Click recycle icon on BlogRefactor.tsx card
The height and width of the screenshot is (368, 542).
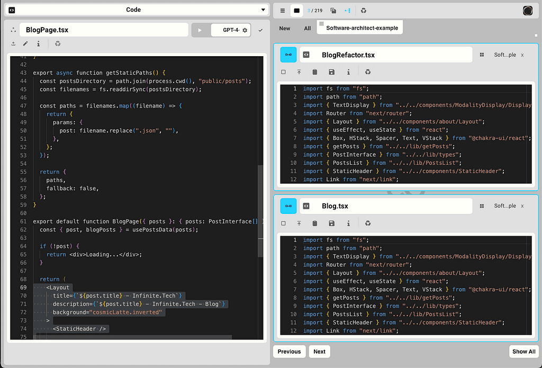[x=368, y=72]
